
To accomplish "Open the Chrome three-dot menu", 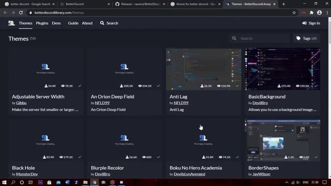I will point(327,12).
